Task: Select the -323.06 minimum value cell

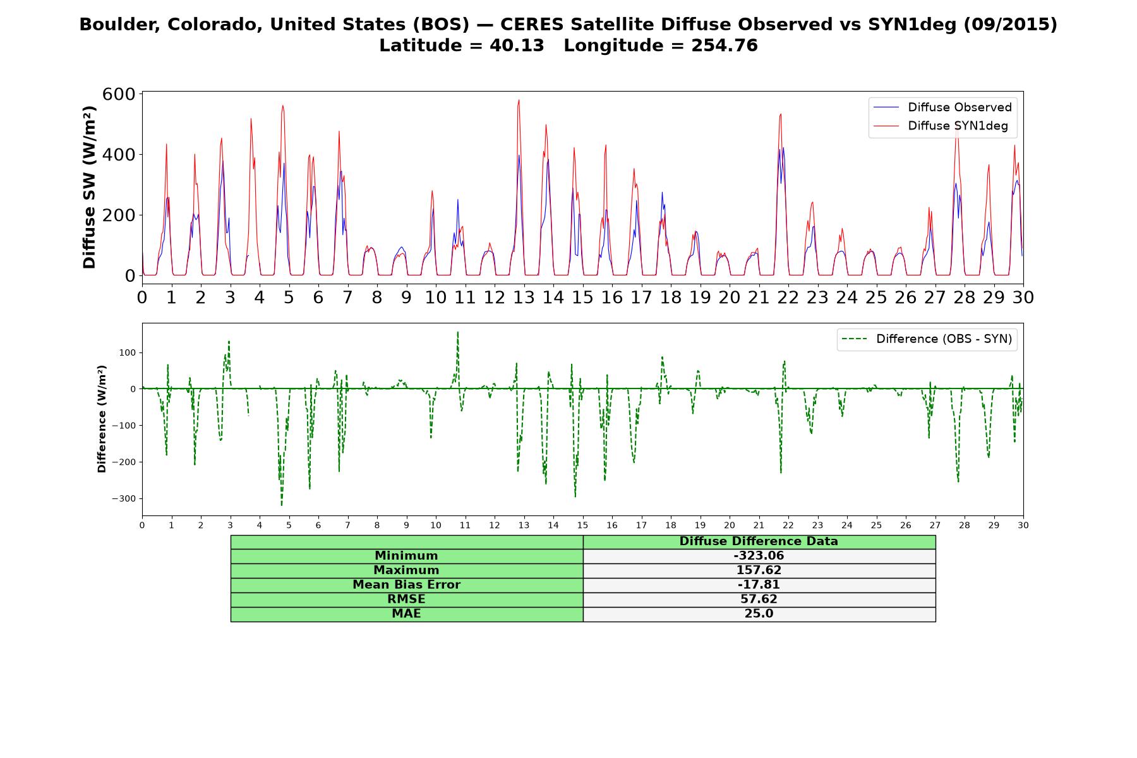Action: [759, 556]
